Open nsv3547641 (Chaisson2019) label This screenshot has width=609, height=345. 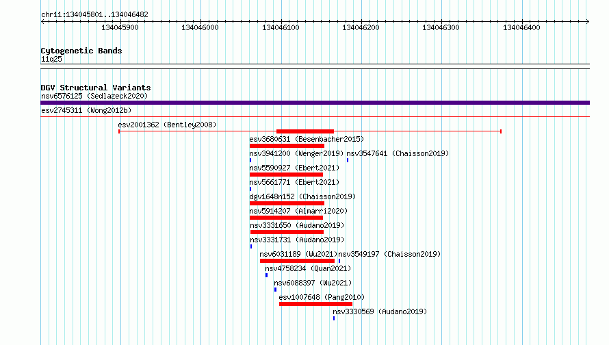398,153
